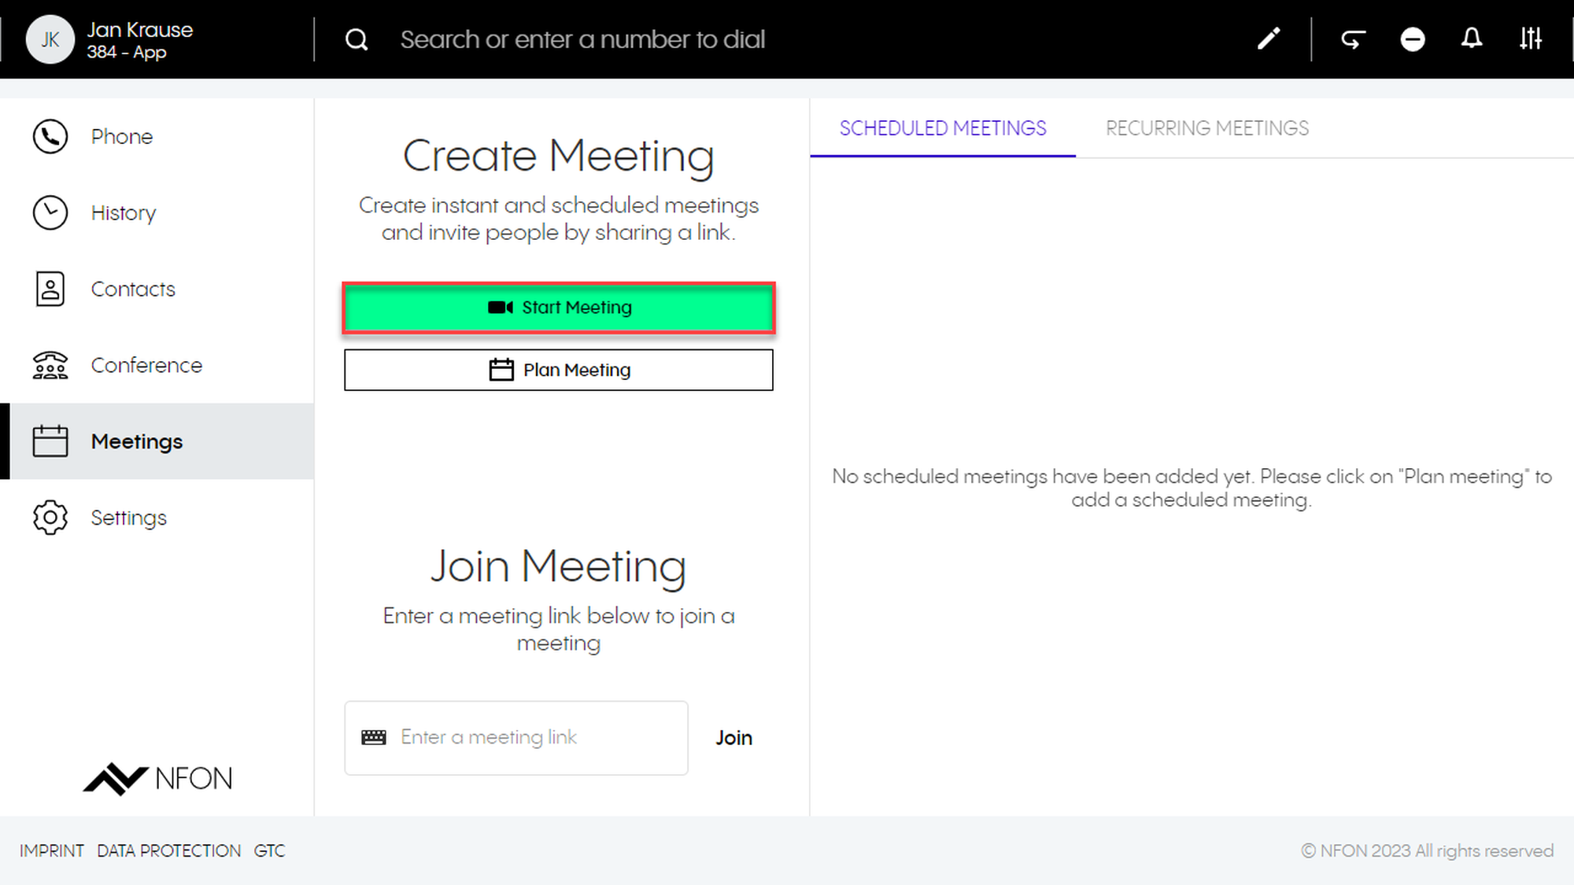Select Scheduled Meetings tab

pyautogui.click(x=942, y=128)
